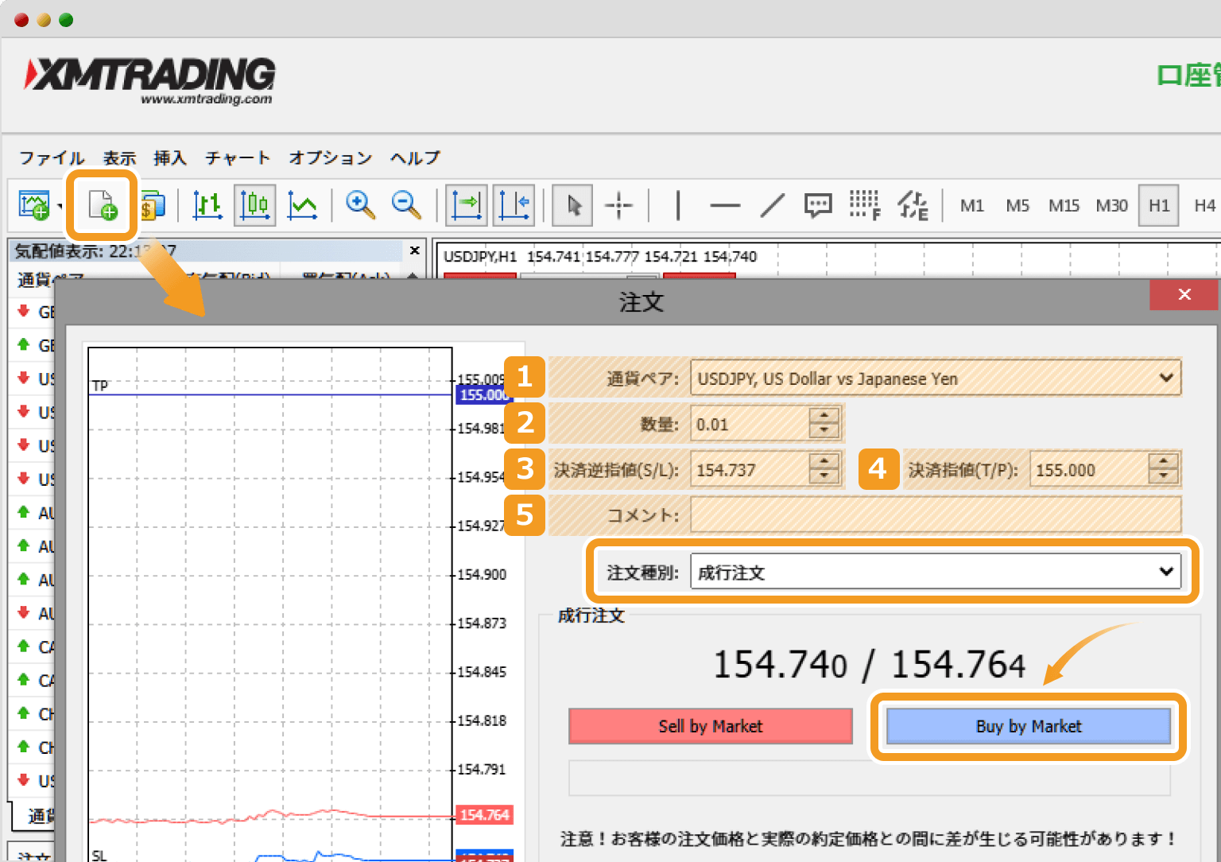The height and width of the screenshot is (862, 1221).
Task: Open the チャート menu
Action: 238,157
